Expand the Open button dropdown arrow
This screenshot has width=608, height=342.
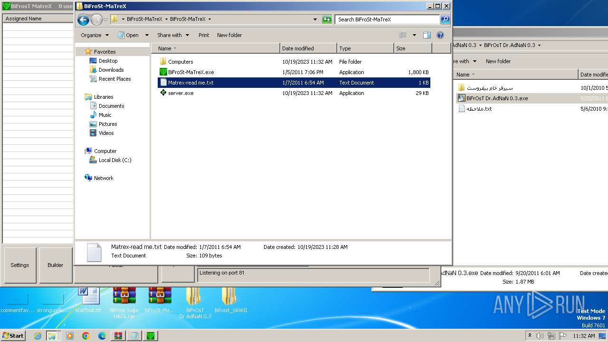tap(147, 35)
